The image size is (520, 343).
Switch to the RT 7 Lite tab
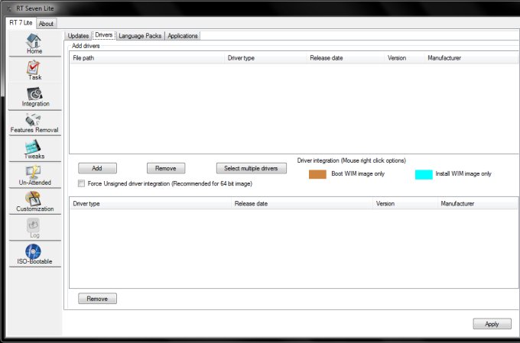(x=21, y=23)
